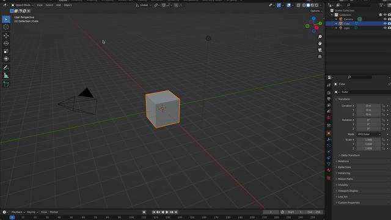This screenshot has width=391, height=220.
Task: Click the Cube mesh icon in outliner
Action: [x=341, y=24]
